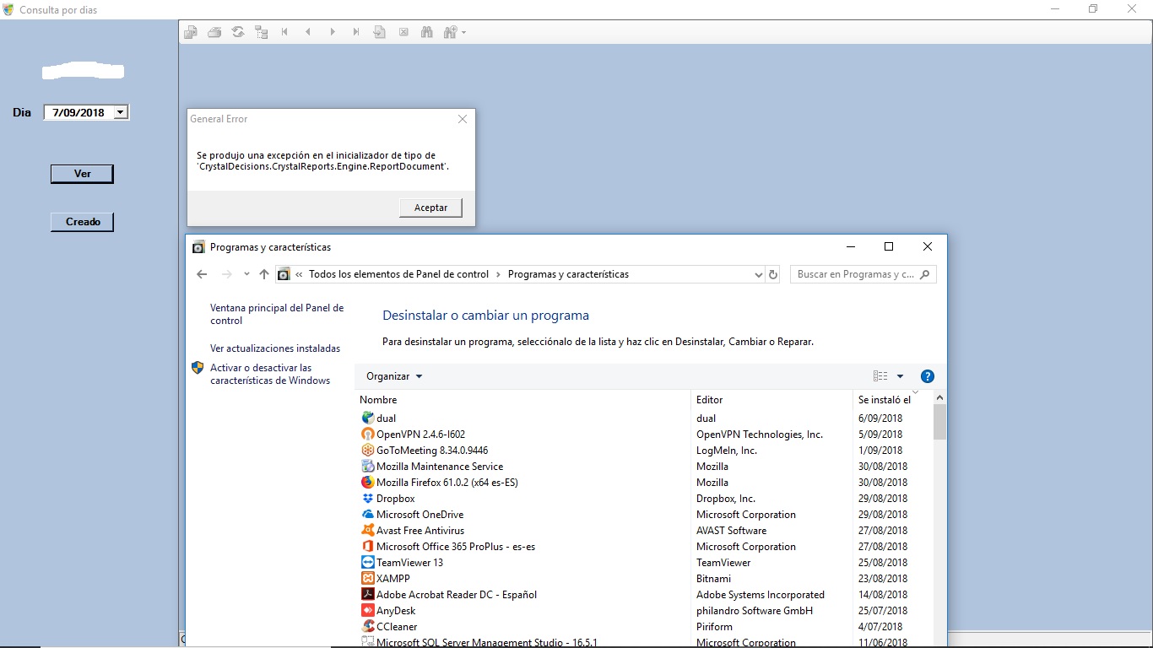Open 'Ver actualizaciones instaladas' link
Viewport: 1153px width, 648px height.
275,348
